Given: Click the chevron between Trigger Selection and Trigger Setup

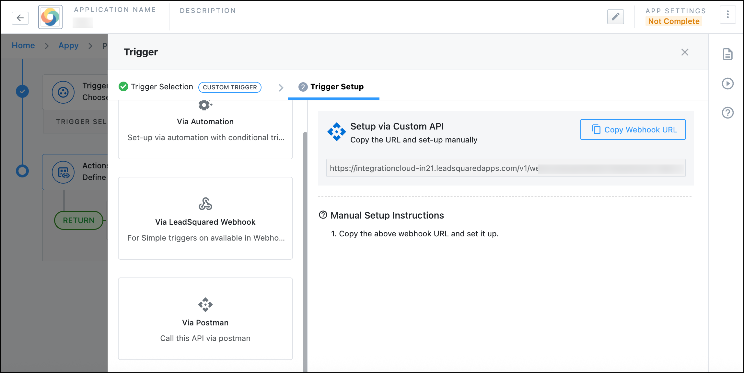Looking at the screenshot, I should point(281,87).
